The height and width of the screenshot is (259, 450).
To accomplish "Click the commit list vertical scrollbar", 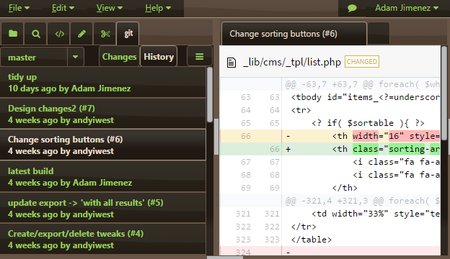I will (x=210, y=95).
